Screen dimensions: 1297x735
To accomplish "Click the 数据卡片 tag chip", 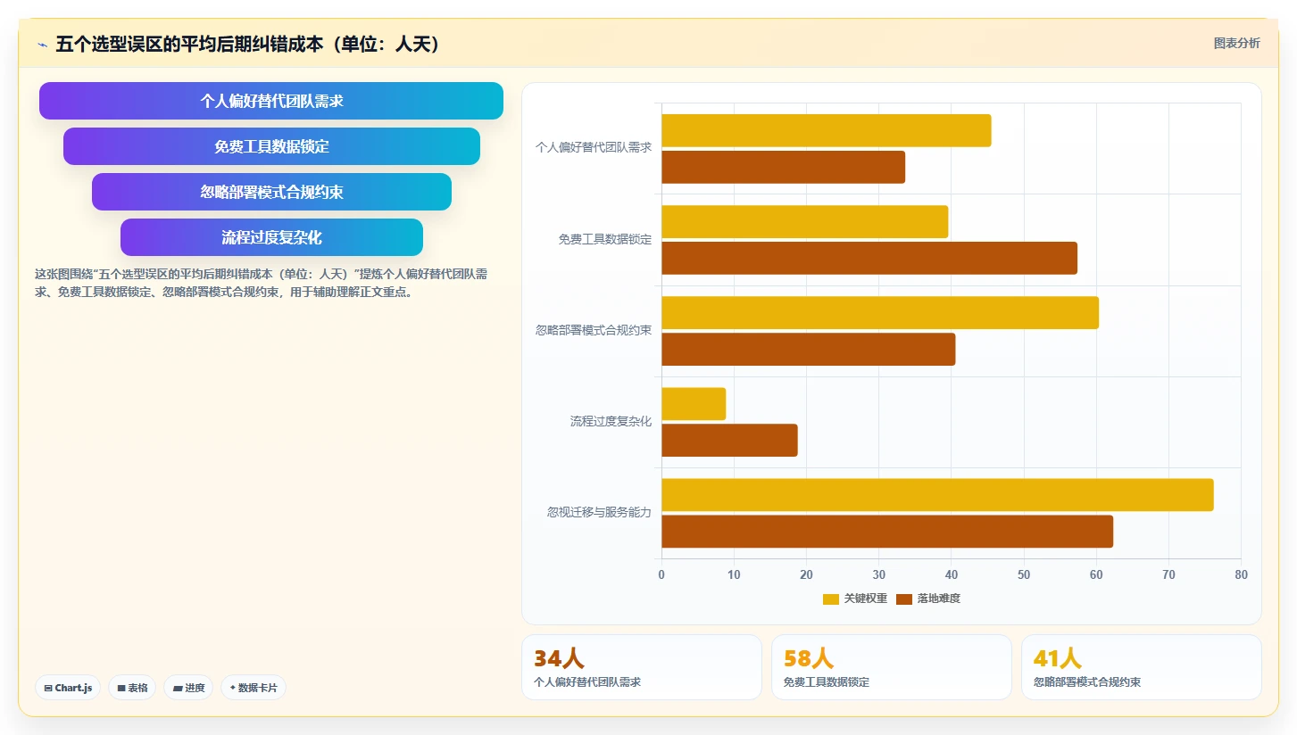I will coord(254,688).
